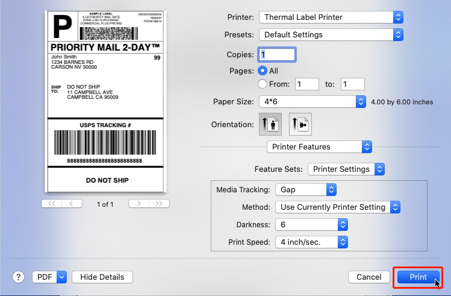Click the Hide Details button
451x296 pixels.
(102, 277)
